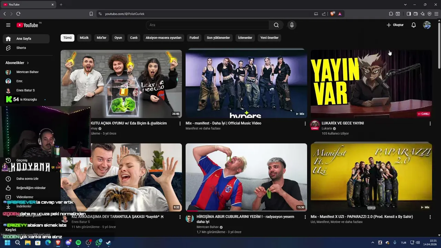Open YouTube notifications bell
This screenshot has height=248, width=441.
click(x=414, y=25)
